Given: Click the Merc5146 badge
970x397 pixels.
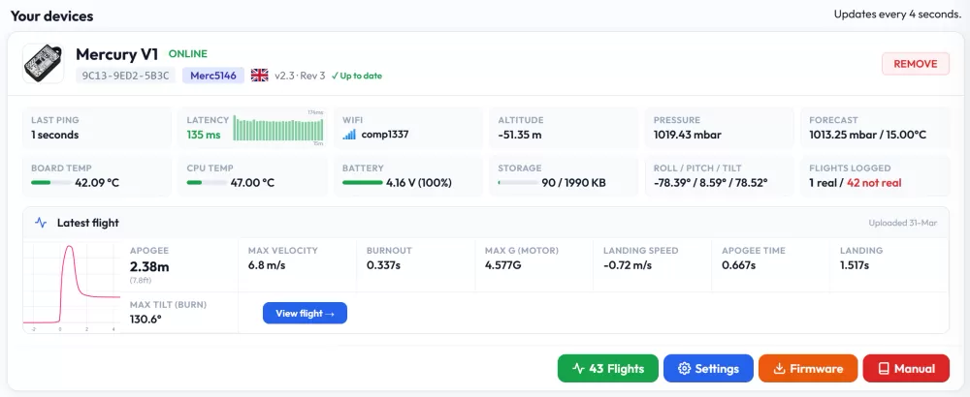Looking at the screenshot, I should point(212,76).
